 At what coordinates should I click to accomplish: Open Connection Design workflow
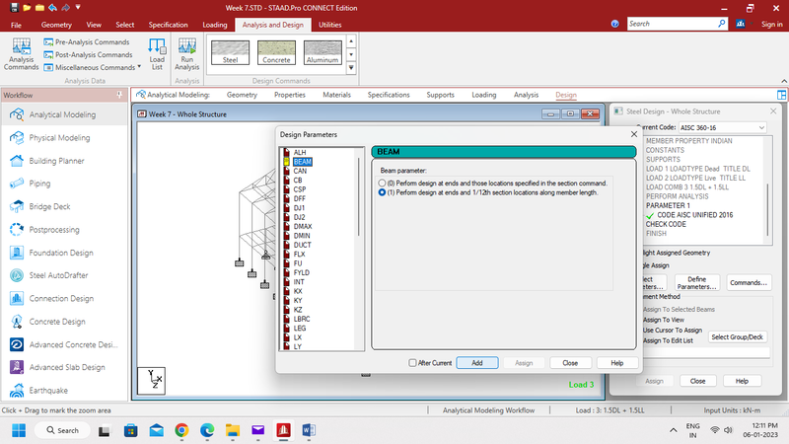[18, 298]
